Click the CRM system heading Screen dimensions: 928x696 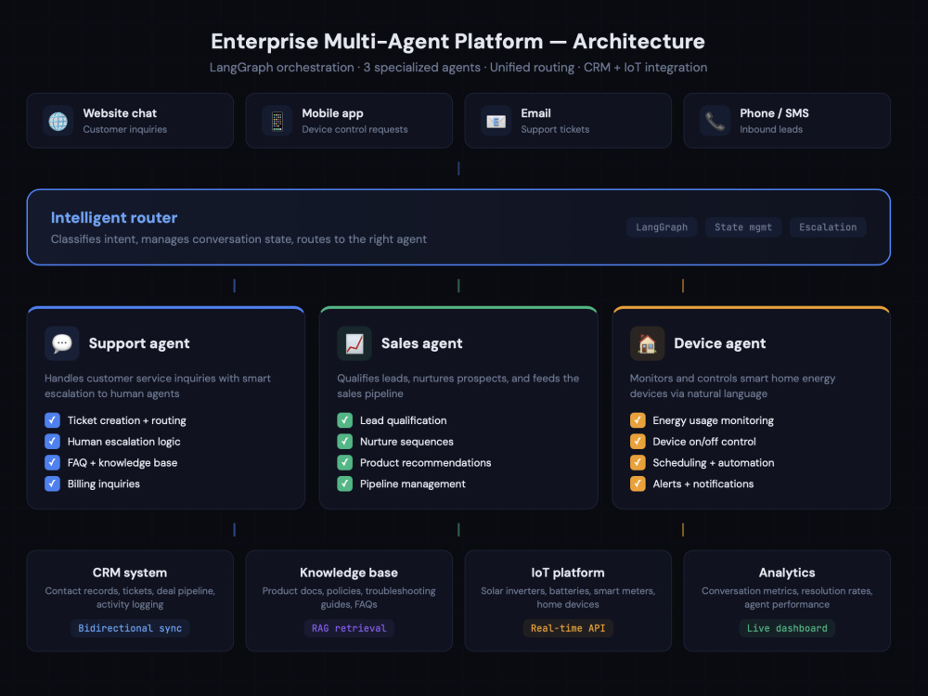point(130,573)
